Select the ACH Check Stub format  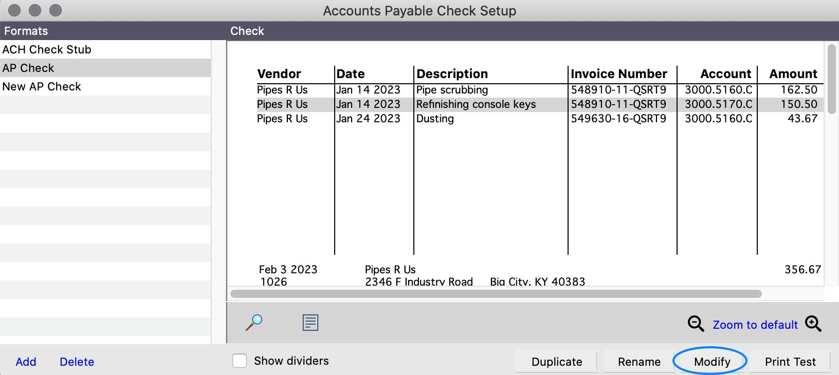pyautogui.click(x=47, y=49)
